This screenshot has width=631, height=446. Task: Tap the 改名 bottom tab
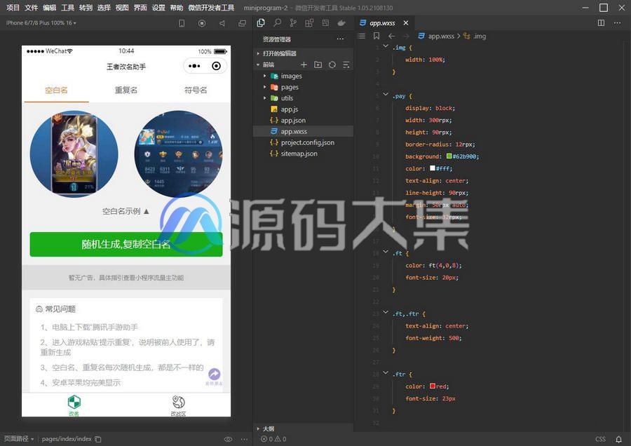tap(74, 405)
